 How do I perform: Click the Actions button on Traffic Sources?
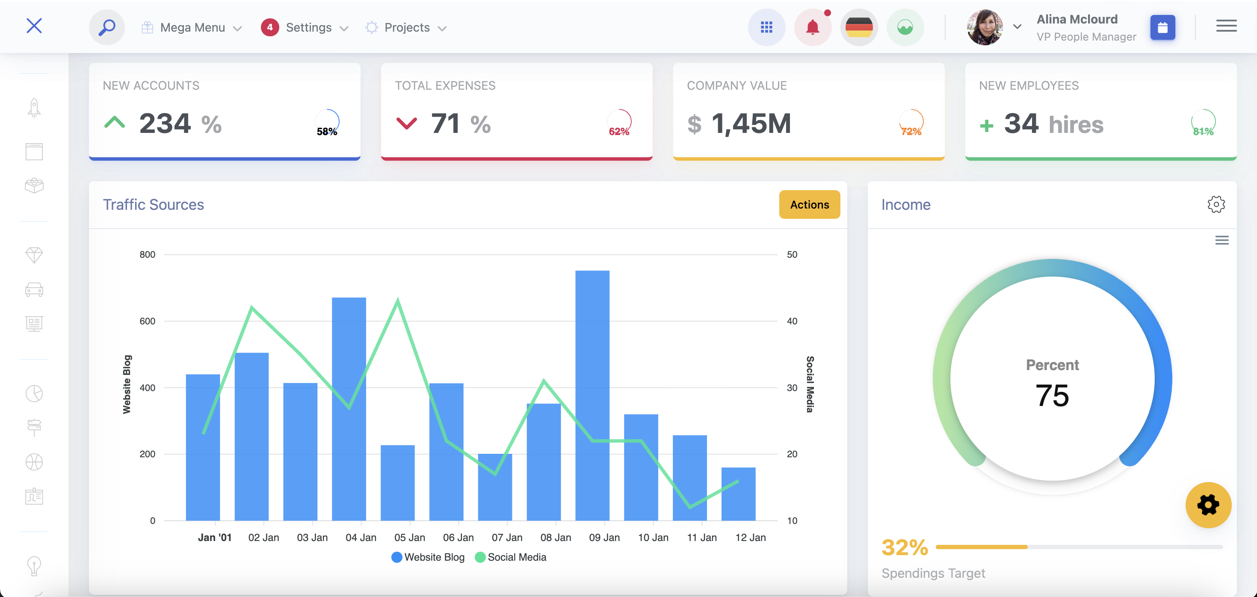[x=809, y=204]
